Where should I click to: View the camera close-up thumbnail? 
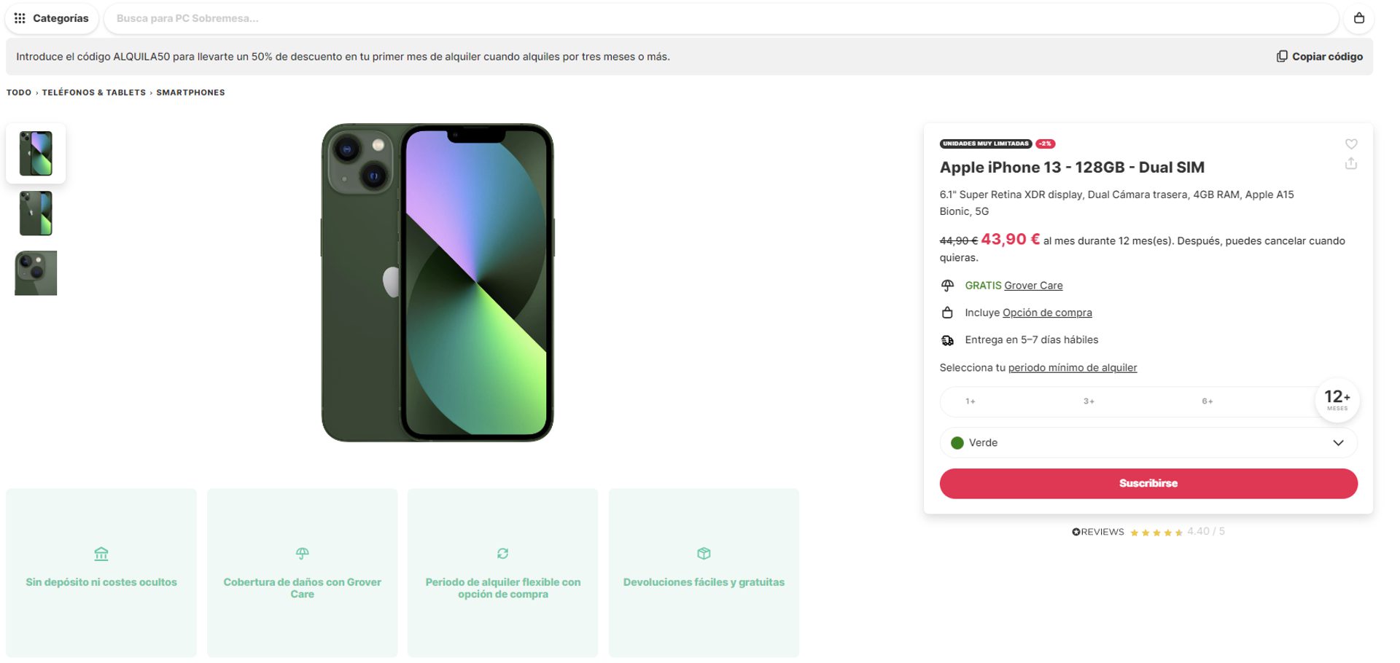point(36,273)
